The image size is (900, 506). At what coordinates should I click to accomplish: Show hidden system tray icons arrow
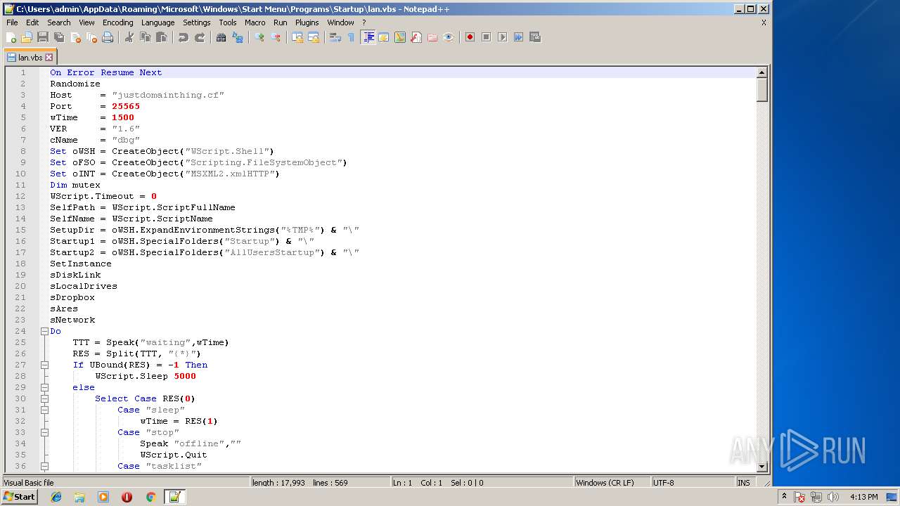pos(785,497)
